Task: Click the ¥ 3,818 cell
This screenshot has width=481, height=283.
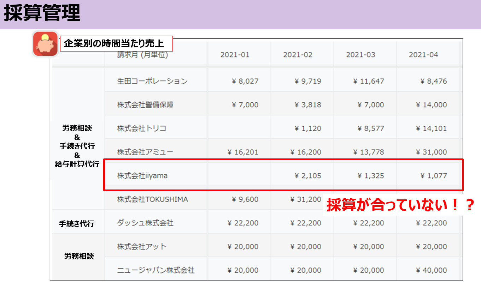Action: pyautogui.click(x=308, y=105)
